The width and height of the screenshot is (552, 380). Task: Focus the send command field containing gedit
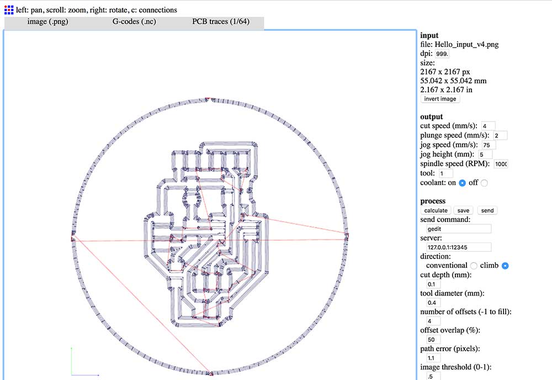pyautogui.click(x=459, y=229)
